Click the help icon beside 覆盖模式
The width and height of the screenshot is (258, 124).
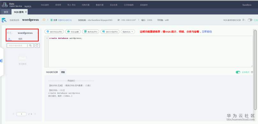(x=252, y=72)
